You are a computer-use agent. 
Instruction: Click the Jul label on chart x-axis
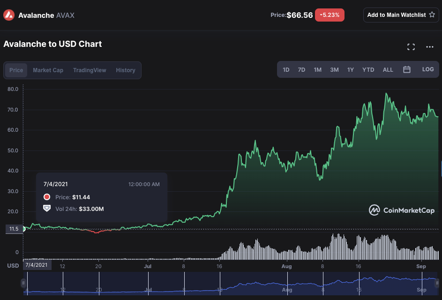(x=148, y=266)
